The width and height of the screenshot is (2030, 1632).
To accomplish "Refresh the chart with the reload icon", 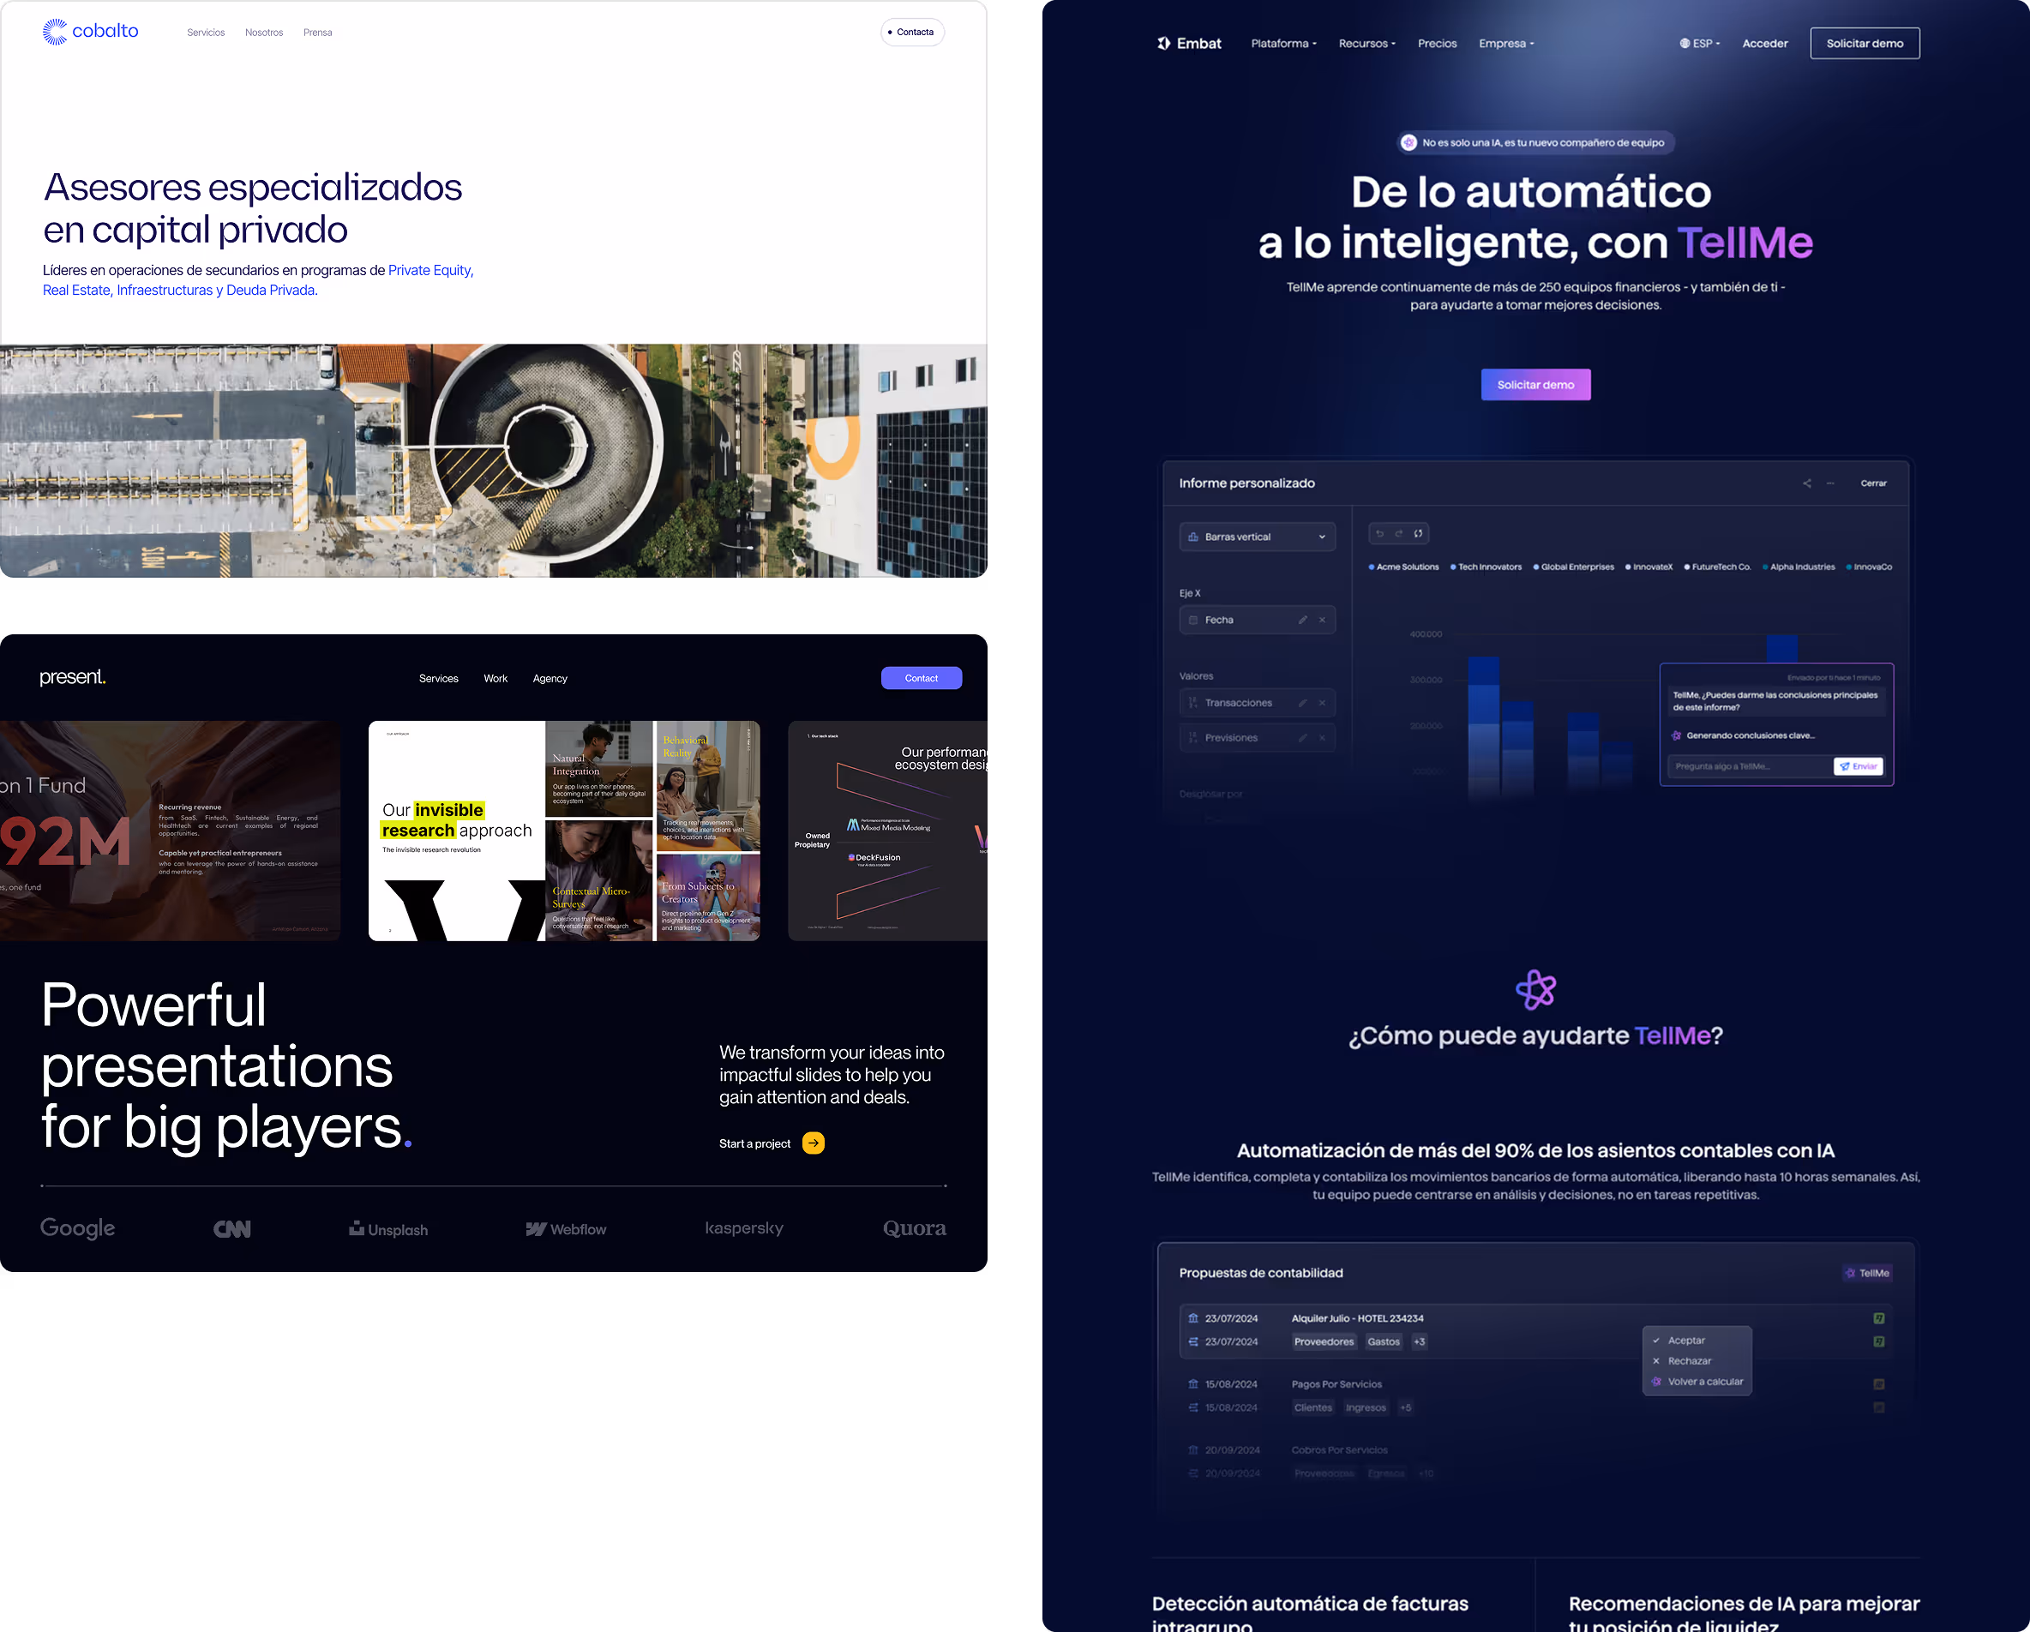I will [1418, 534].
